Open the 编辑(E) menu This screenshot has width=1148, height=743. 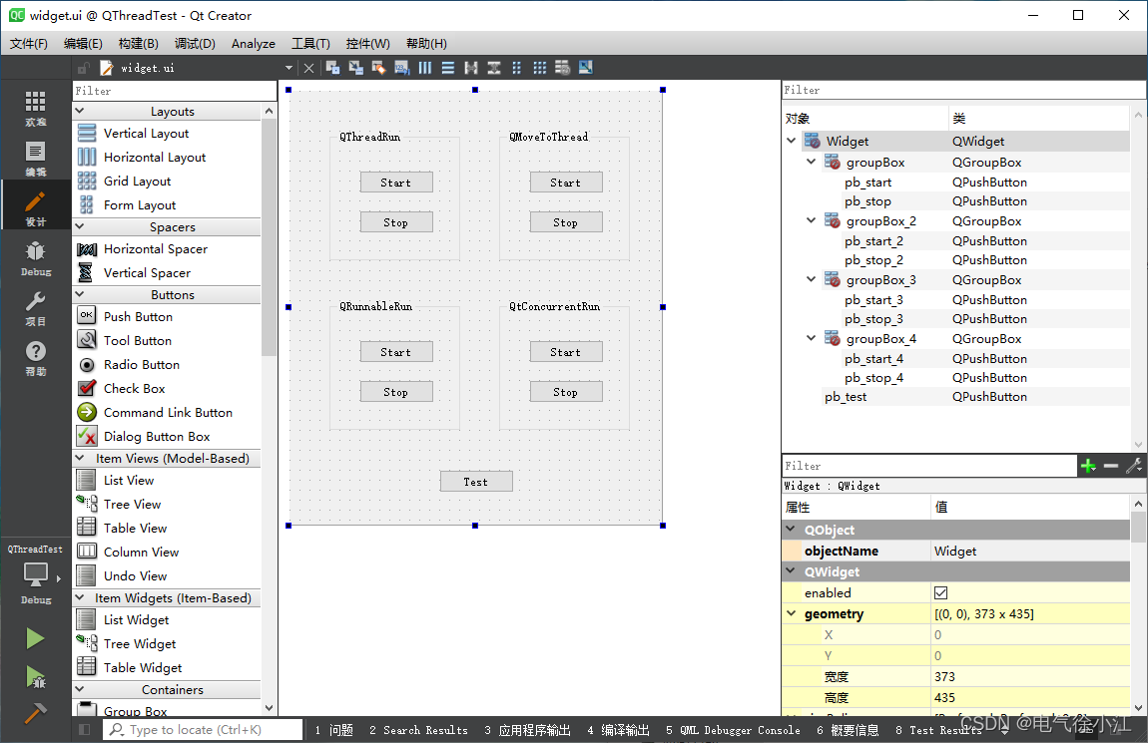(83, 43)
